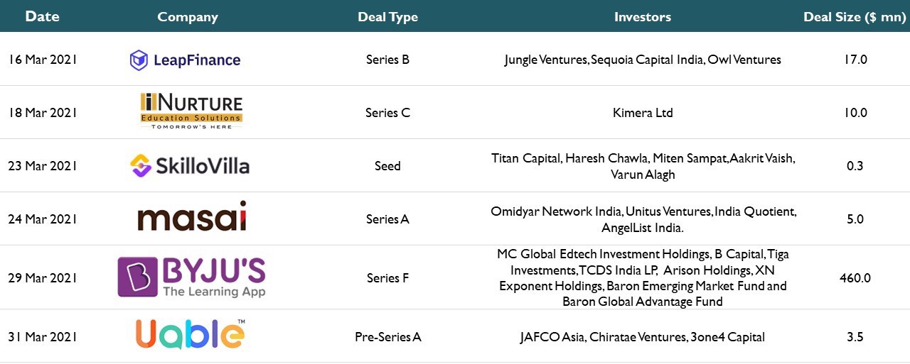Click the LeapFinance shield logo
This screenshot has height=364, width=910.
(x=185, y=60)
